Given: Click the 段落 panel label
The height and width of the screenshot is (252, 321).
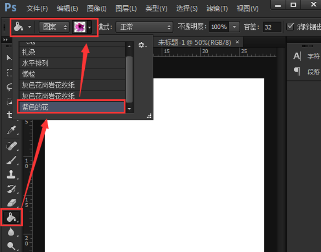Looking at the screenshot, I should [313, 72].
